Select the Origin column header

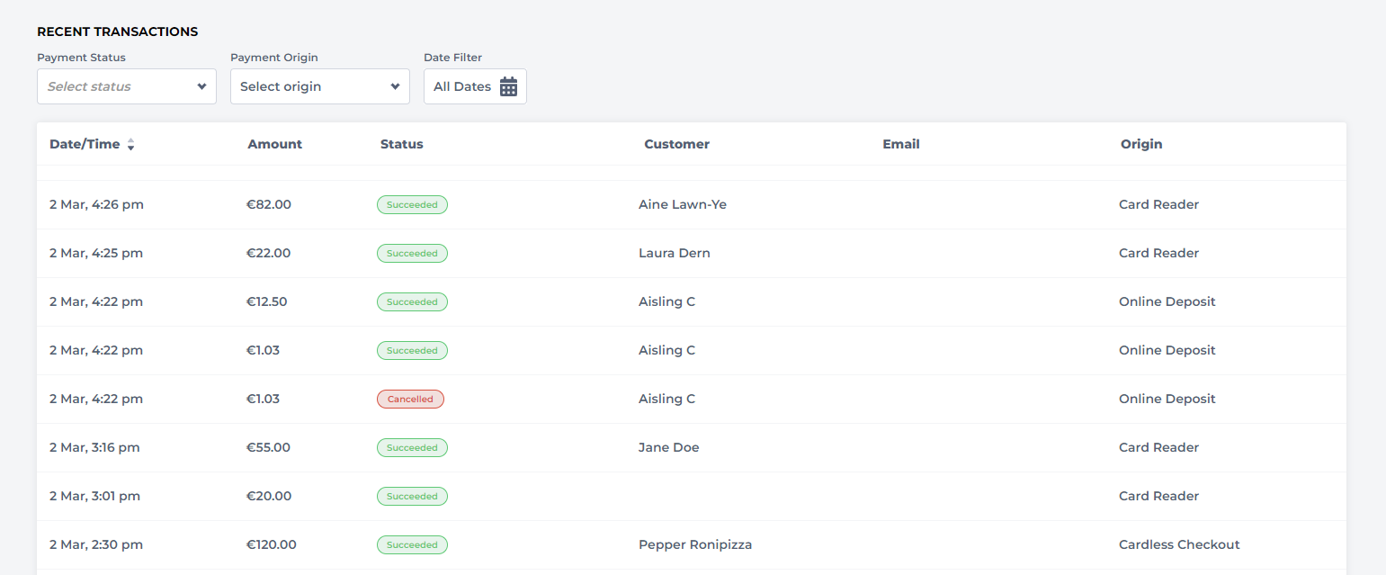1141,144
